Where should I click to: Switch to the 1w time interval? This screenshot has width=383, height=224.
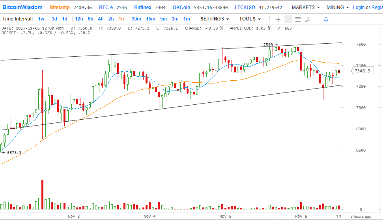click(41, 19)
